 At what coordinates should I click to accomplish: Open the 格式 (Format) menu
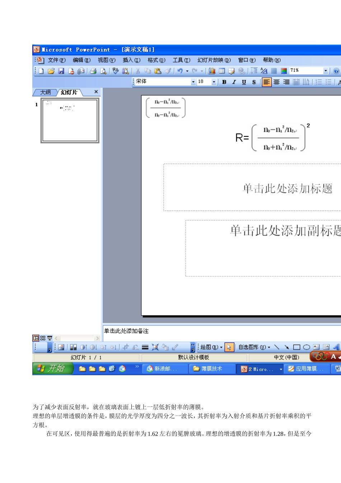157,60
